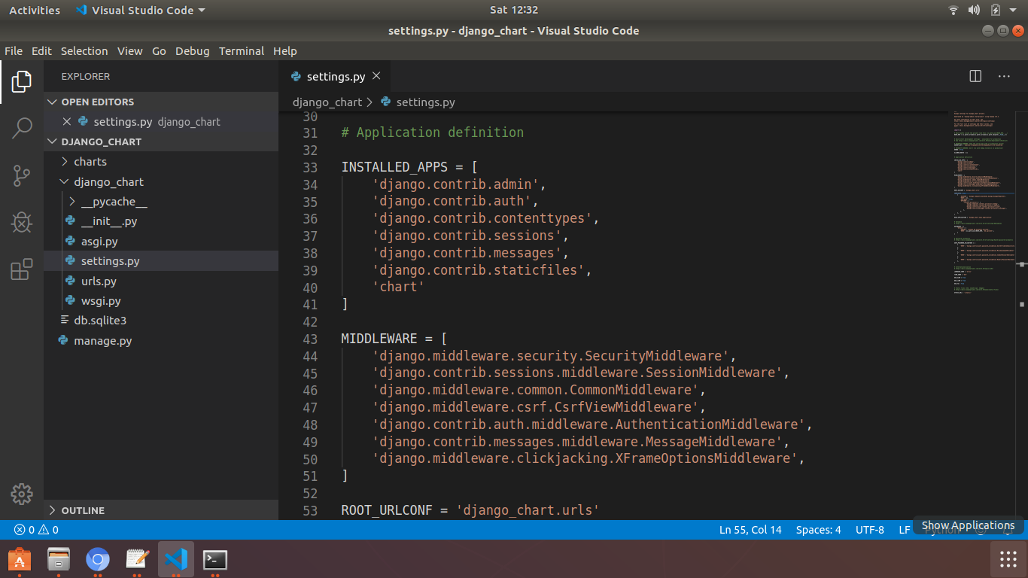This screenshot has width=1028, height=578.
Task: Click the Spaces: 4 indentation setting
Action: coord(818,530)
